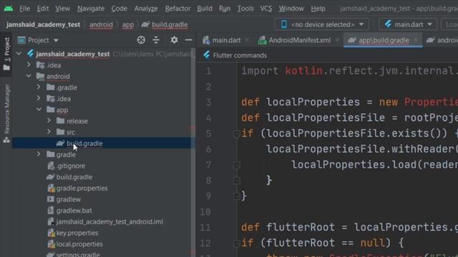Fold the if flutterRoot block at line 12
The image size is (458, 257).
(237, 243)
